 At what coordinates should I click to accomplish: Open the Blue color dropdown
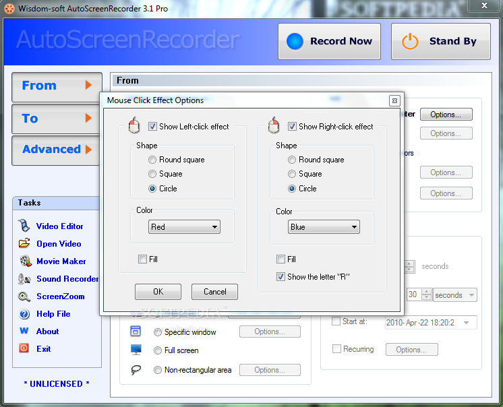(x=324, y=227)
